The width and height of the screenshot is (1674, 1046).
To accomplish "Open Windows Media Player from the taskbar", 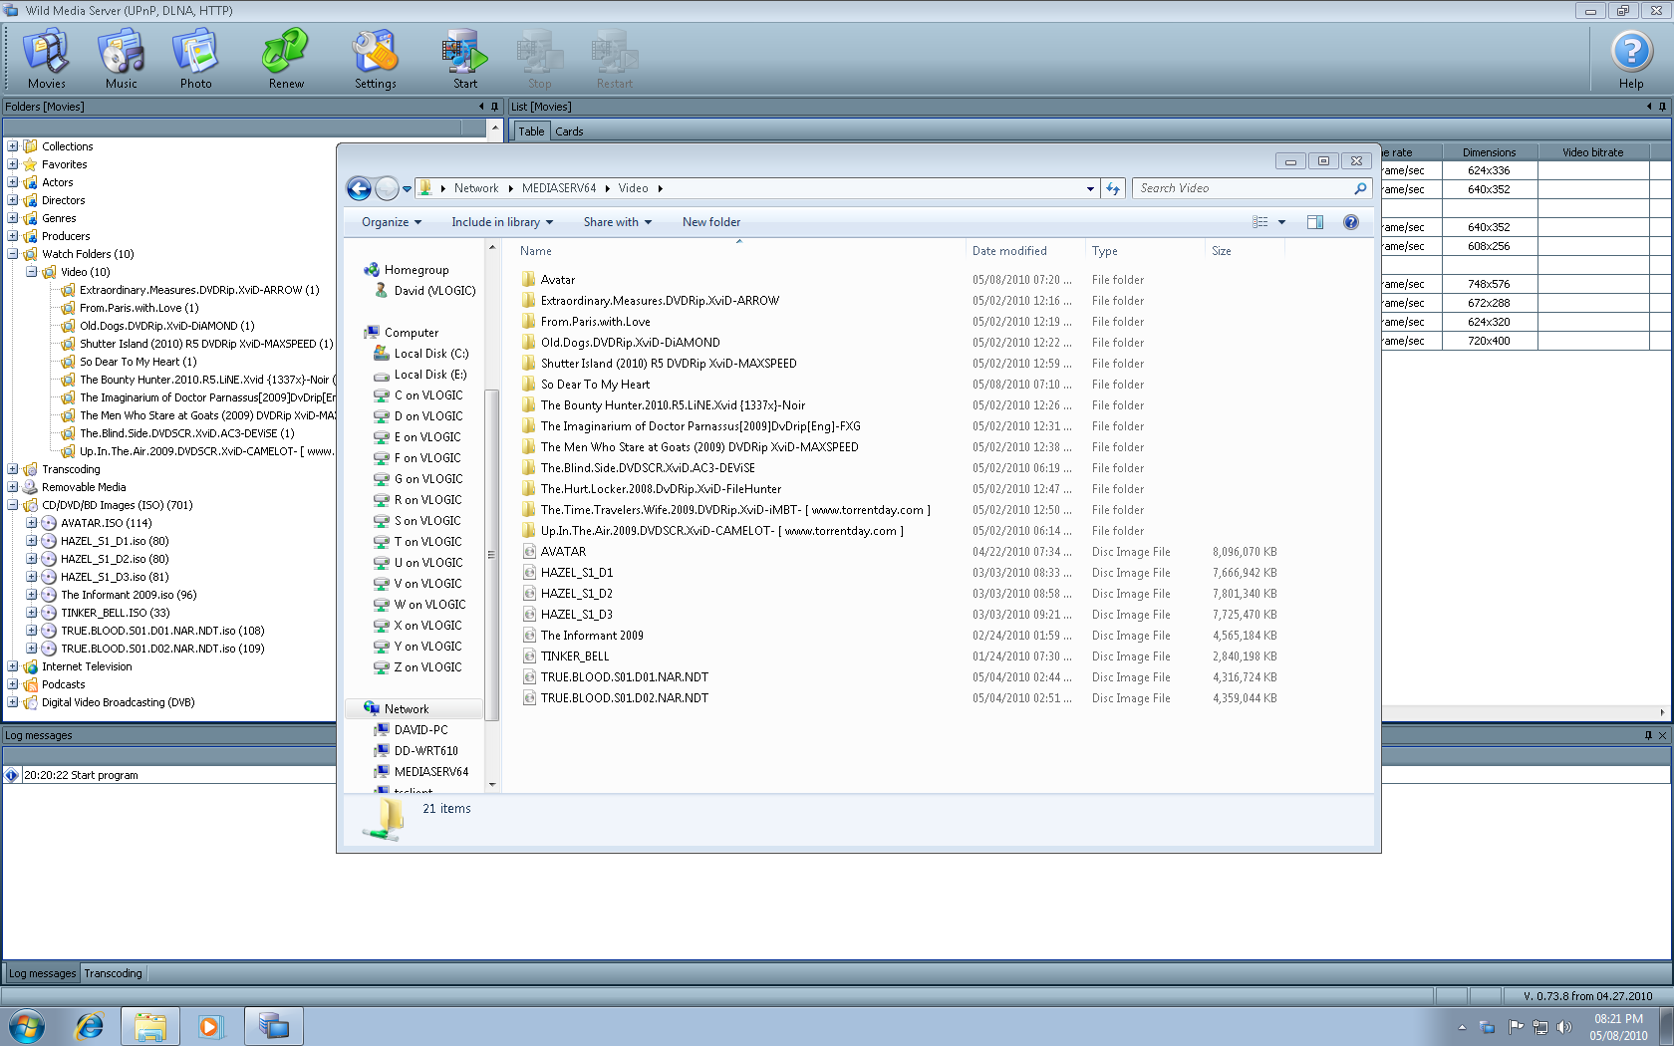I will [x=211, y=1025].
